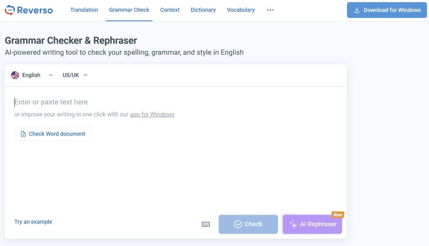Select the Grammar Check tab
Image resolution: width=429 pixels, height=246 pixels.
click(x=129, y=10)
